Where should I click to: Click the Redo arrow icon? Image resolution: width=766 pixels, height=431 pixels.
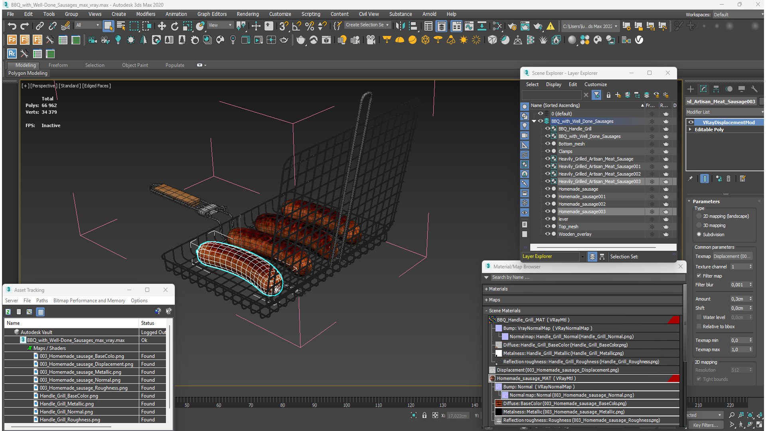(x=25, y=26)
